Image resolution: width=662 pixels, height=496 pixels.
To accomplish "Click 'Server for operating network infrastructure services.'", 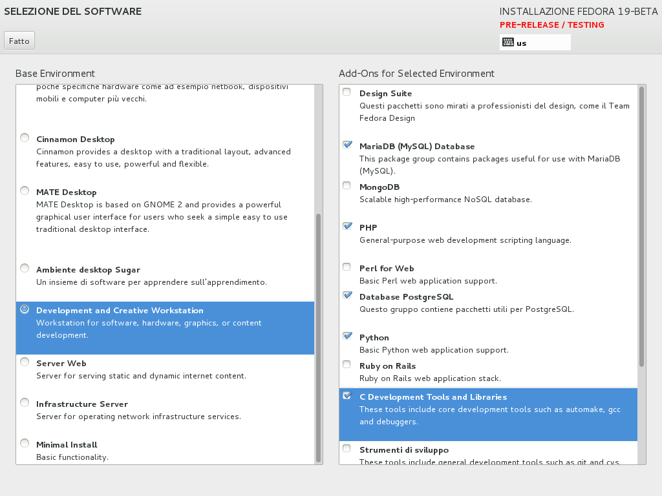I will click(138, 417).
